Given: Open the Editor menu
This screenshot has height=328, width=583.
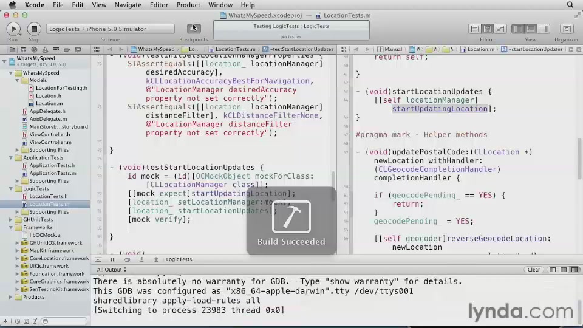Looking at the screenshot, I should pos(159,5).
